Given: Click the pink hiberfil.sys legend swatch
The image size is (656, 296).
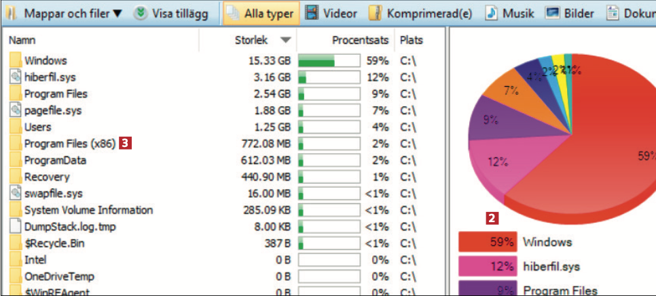Looking at the screenshot, I should [488, 266].
